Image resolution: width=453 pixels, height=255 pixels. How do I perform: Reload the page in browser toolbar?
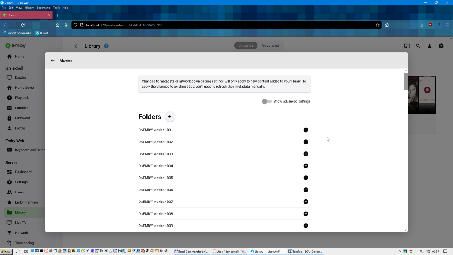tap(23, 25)
